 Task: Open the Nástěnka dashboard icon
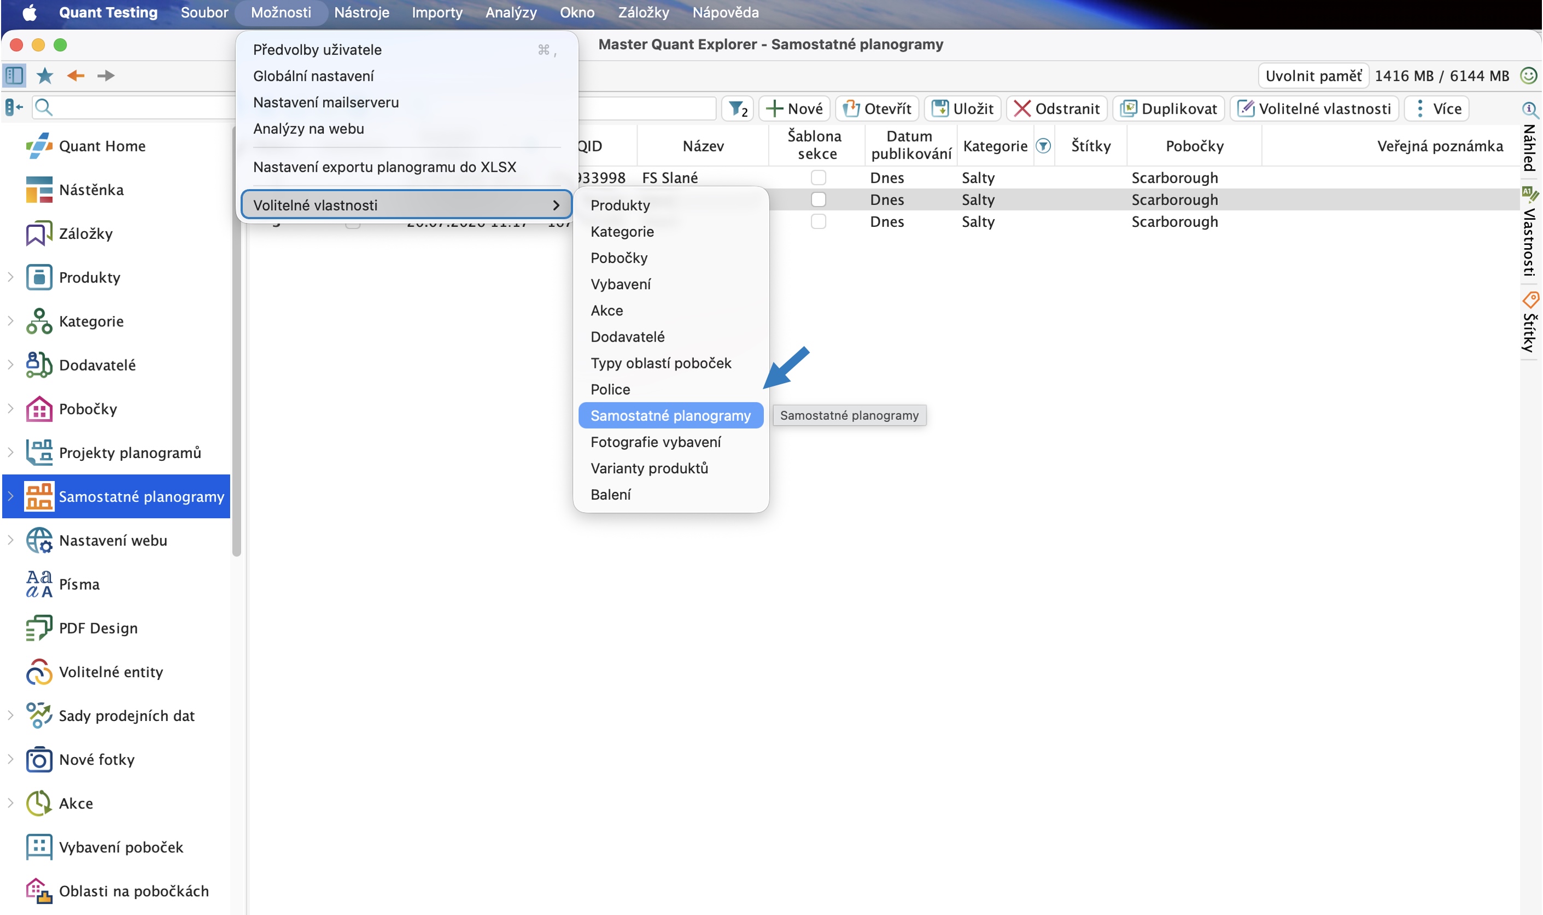pyautogui.click(x=39, y=190)
